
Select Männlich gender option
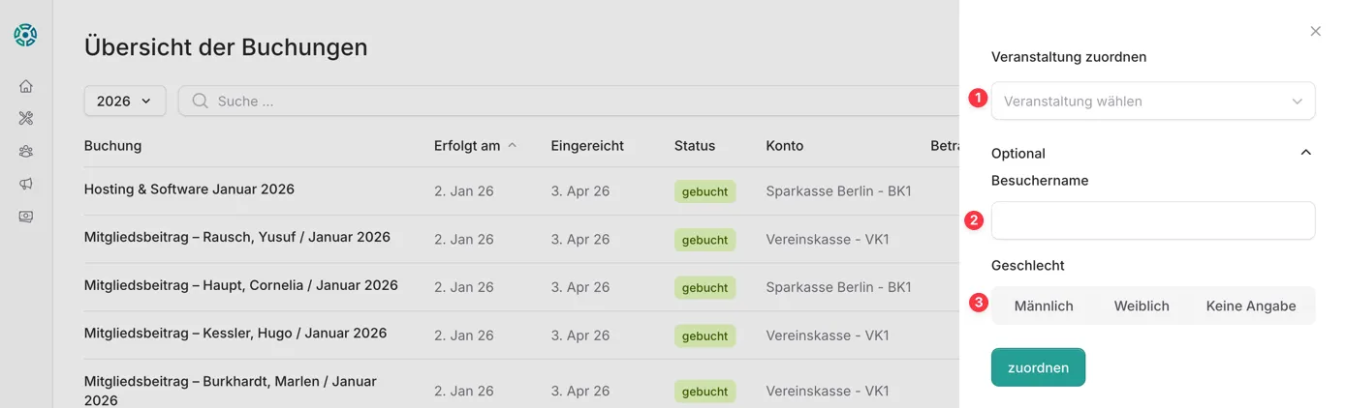pyautogui.click(x=1044, y=306)
